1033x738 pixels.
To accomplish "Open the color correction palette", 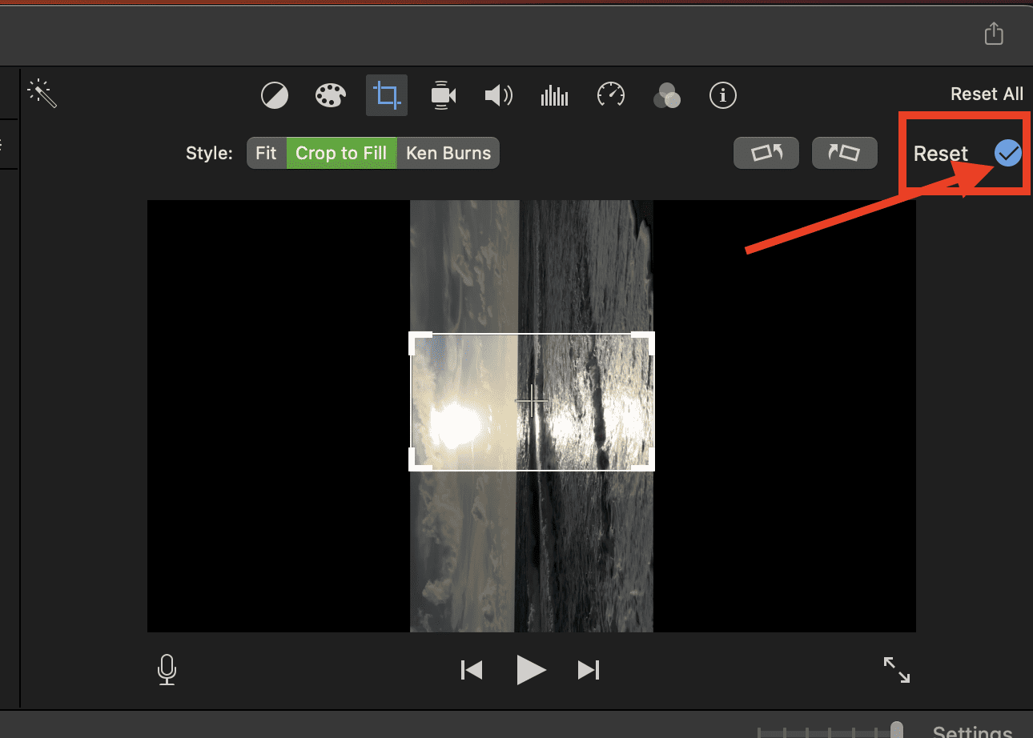I will point(330,96).
